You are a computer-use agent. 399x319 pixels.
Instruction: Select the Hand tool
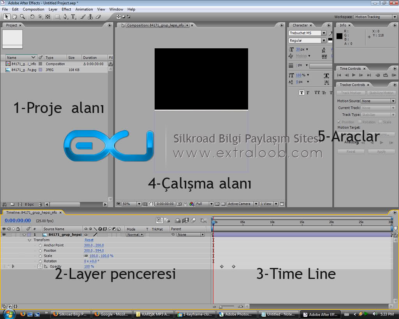14,17
